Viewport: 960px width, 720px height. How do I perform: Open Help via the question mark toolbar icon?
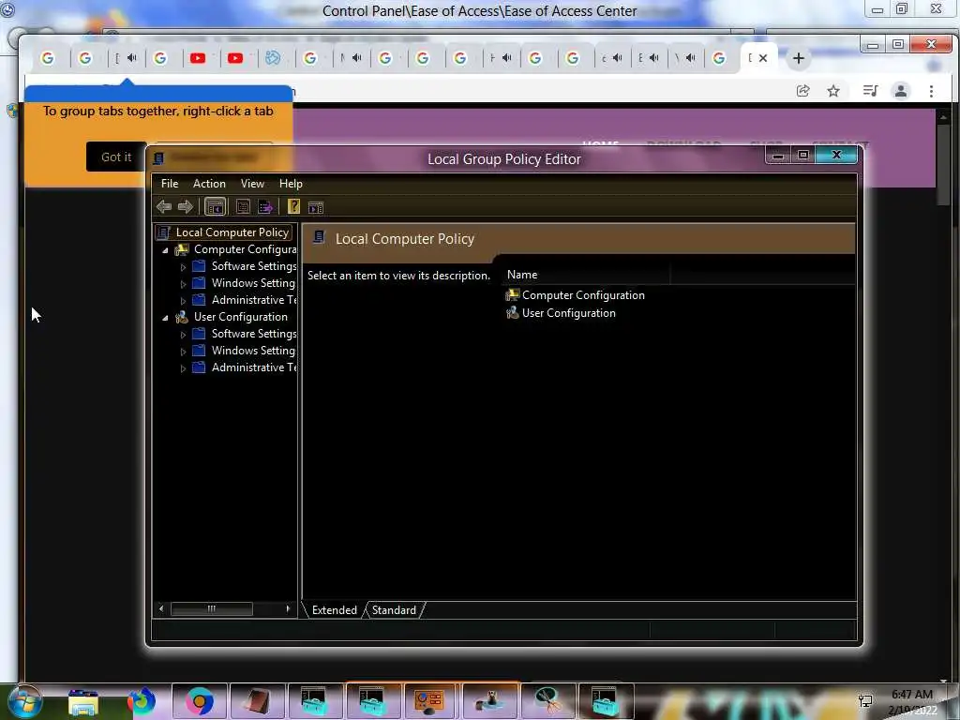click(293, 206)
